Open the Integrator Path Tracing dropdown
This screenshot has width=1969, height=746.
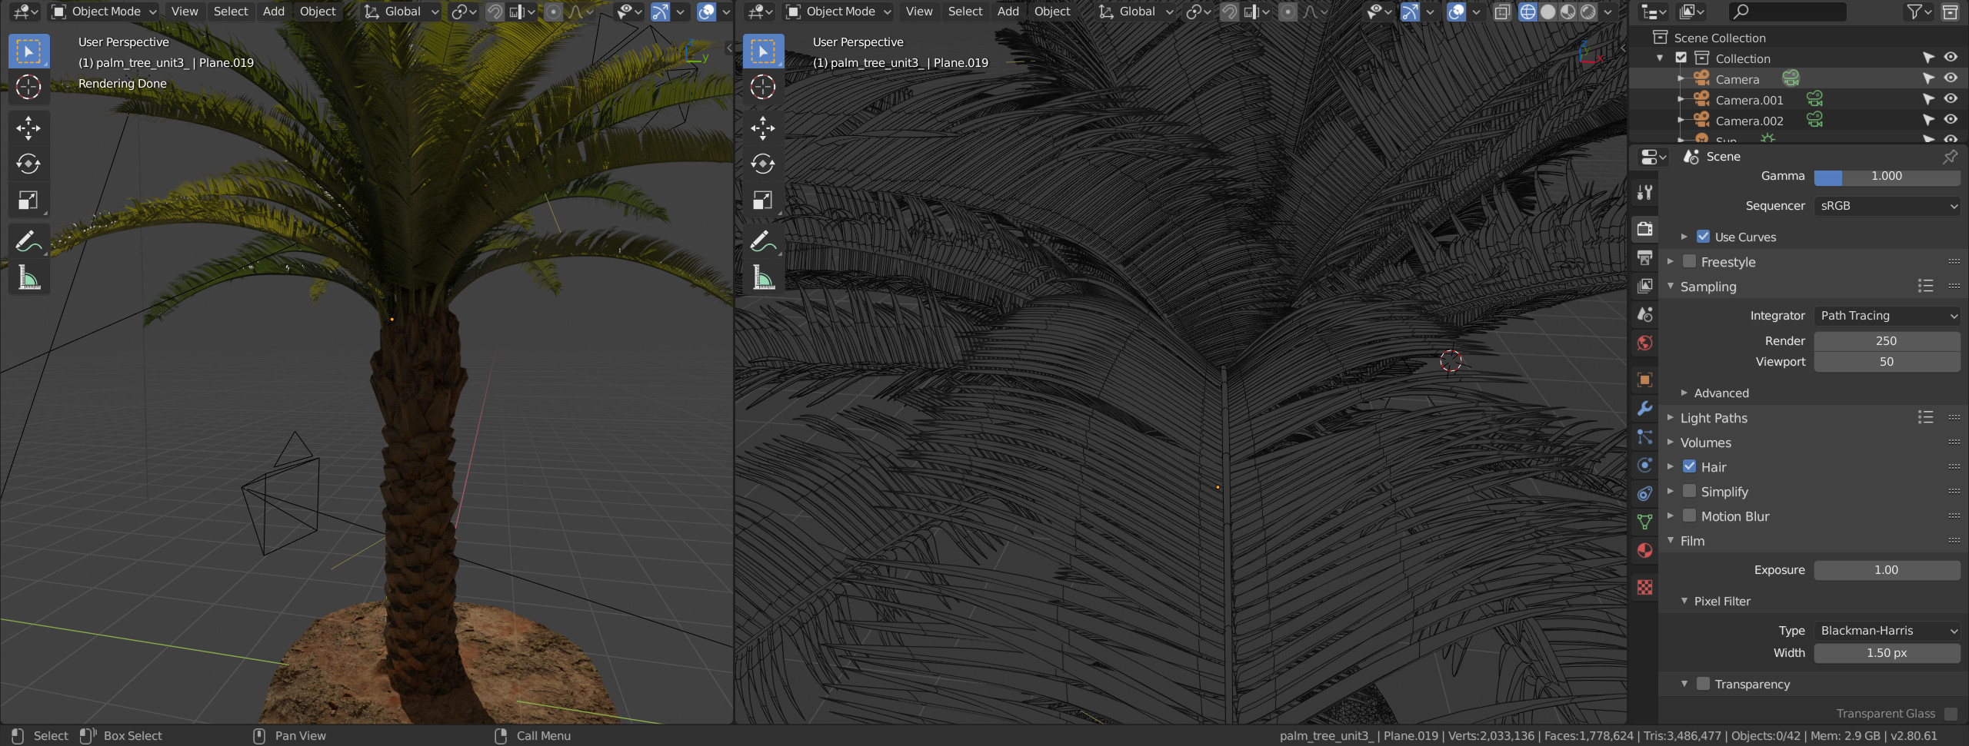pos(1886,316)
